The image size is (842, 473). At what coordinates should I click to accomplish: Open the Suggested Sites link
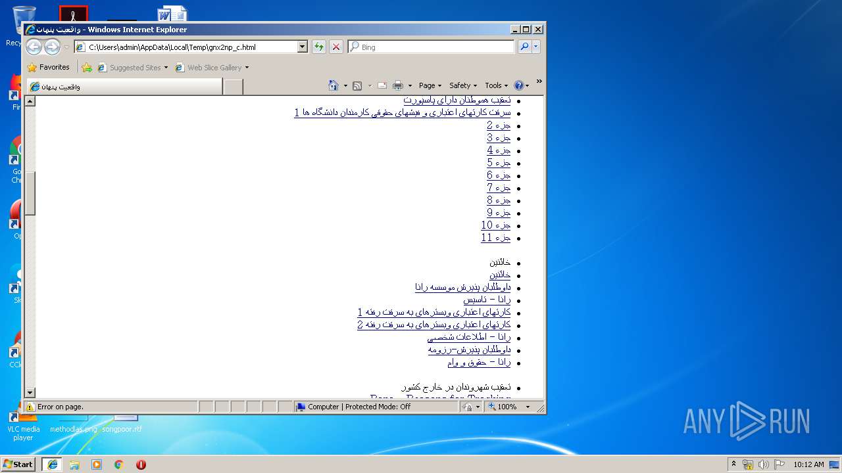132,67
